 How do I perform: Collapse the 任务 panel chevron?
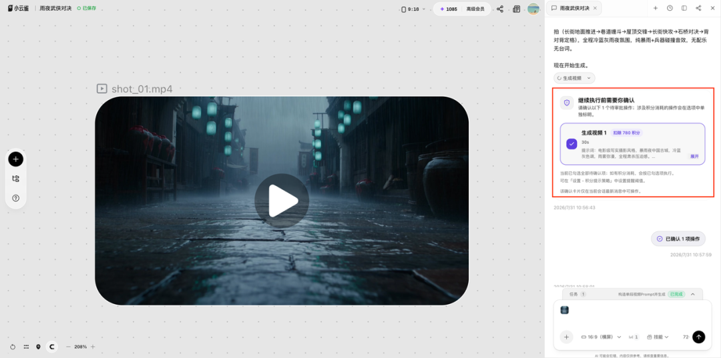[692, 294]
